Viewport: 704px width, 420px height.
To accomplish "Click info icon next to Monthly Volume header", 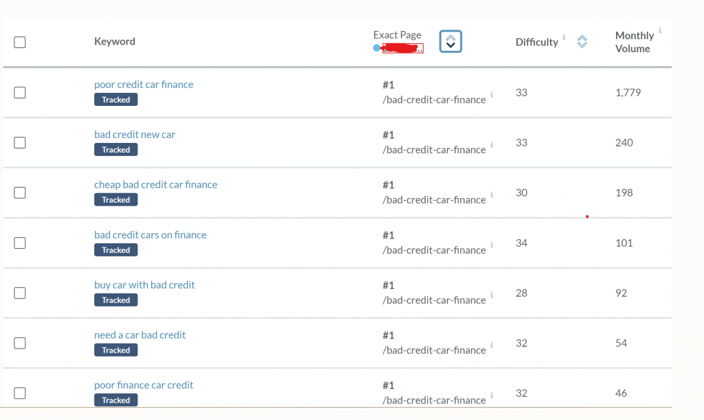I will click(x=660, y=31).
